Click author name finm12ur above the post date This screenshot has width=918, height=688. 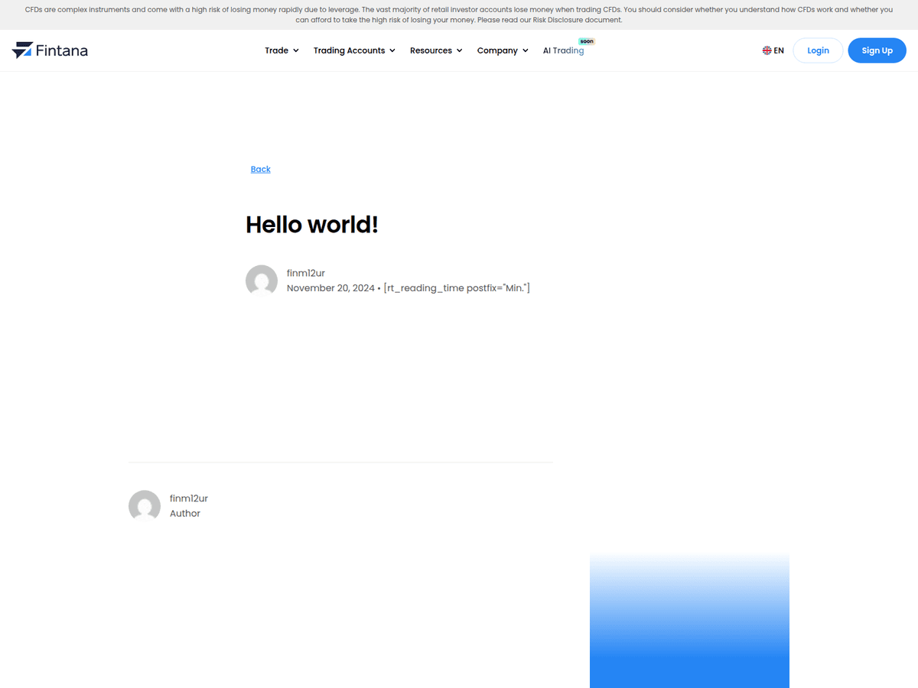point(306,273)
